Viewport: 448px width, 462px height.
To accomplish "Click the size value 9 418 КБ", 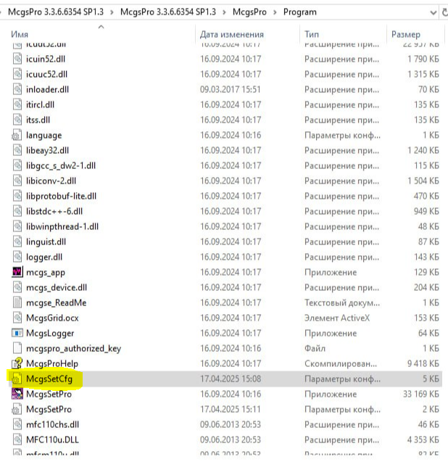I will 423,363.
